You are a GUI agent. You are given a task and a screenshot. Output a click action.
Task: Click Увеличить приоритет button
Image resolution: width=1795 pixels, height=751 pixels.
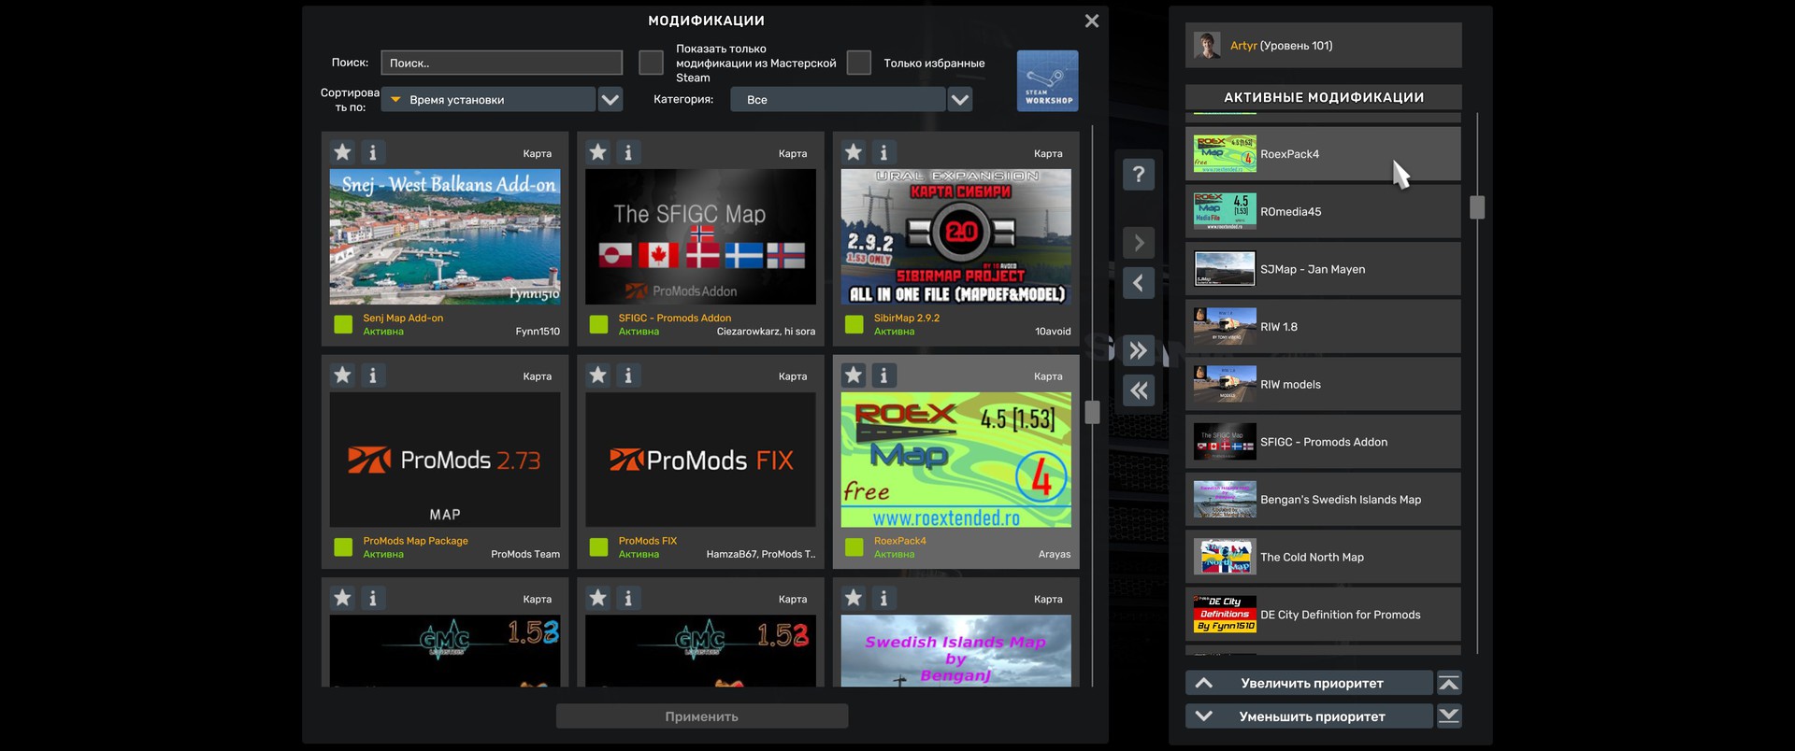click(1309, 683)
